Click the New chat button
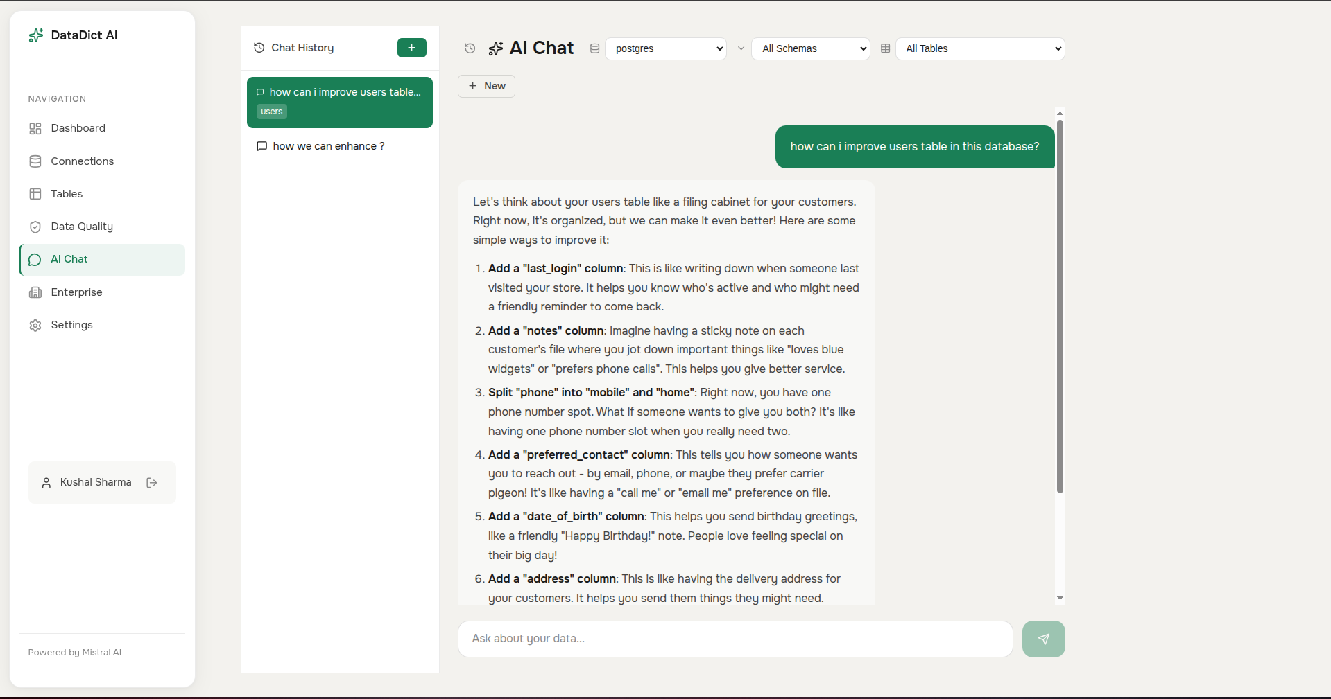This screenshot has height=699, width=1331. point(486,86)
